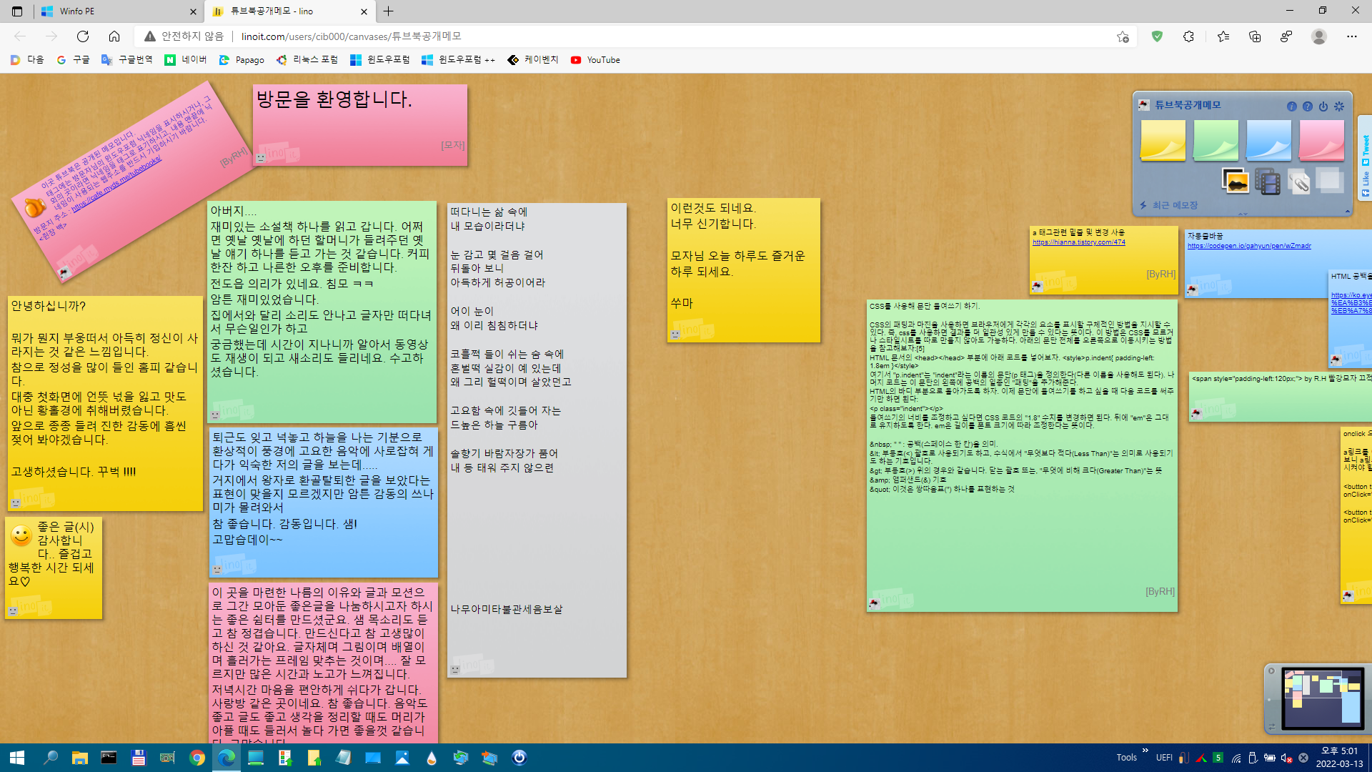Follow the hianna.tistory.com/474 link
1372x772 pixels.
[1078, 242]
